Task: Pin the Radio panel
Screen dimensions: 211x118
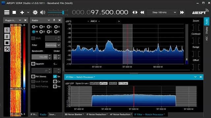Action: pyautogui.click(x=54, y=20)
